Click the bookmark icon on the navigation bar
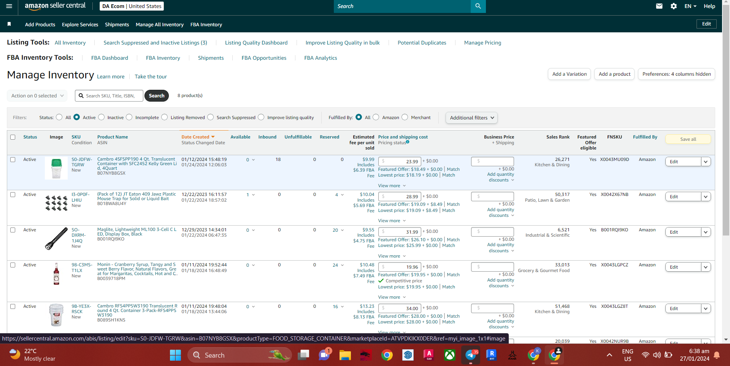The width and height of the screenshot is (730, 366). tap(9, 24)
